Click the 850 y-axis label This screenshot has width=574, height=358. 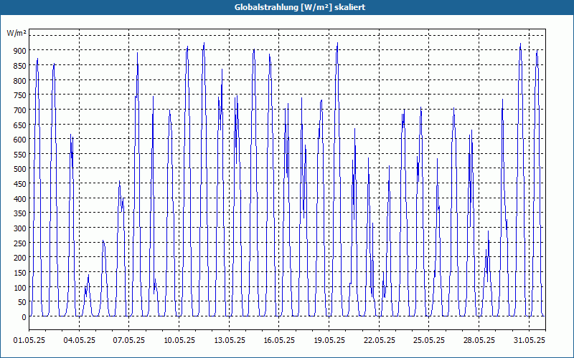click(20, 66)
